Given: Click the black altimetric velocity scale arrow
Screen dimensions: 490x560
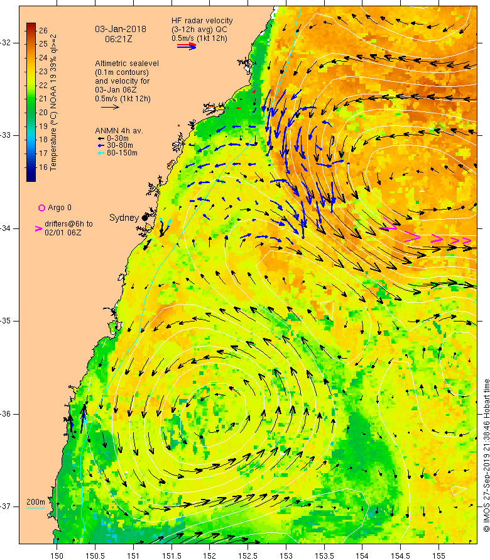Looking at the screenshot, I should [110, 107].
